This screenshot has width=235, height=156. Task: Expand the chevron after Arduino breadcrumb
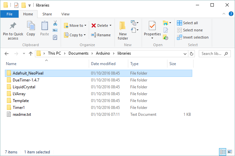tap(114, 53)
